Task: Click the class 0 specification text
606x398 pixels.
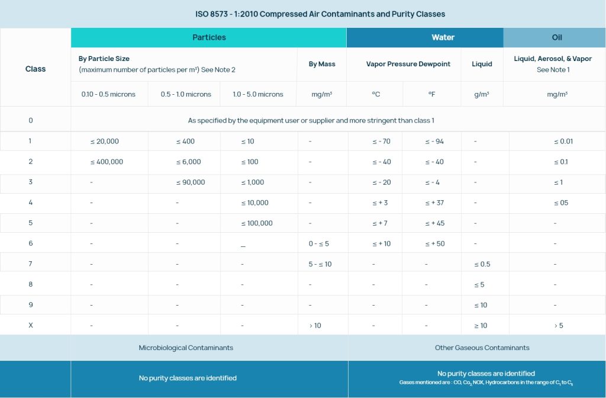Action: 311,120
